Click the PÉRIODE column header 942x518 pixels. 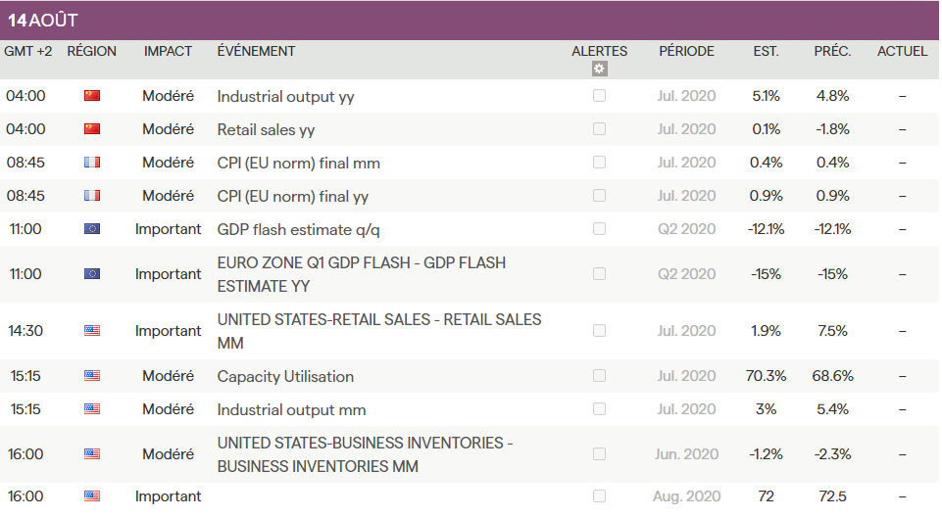point(686,51)
